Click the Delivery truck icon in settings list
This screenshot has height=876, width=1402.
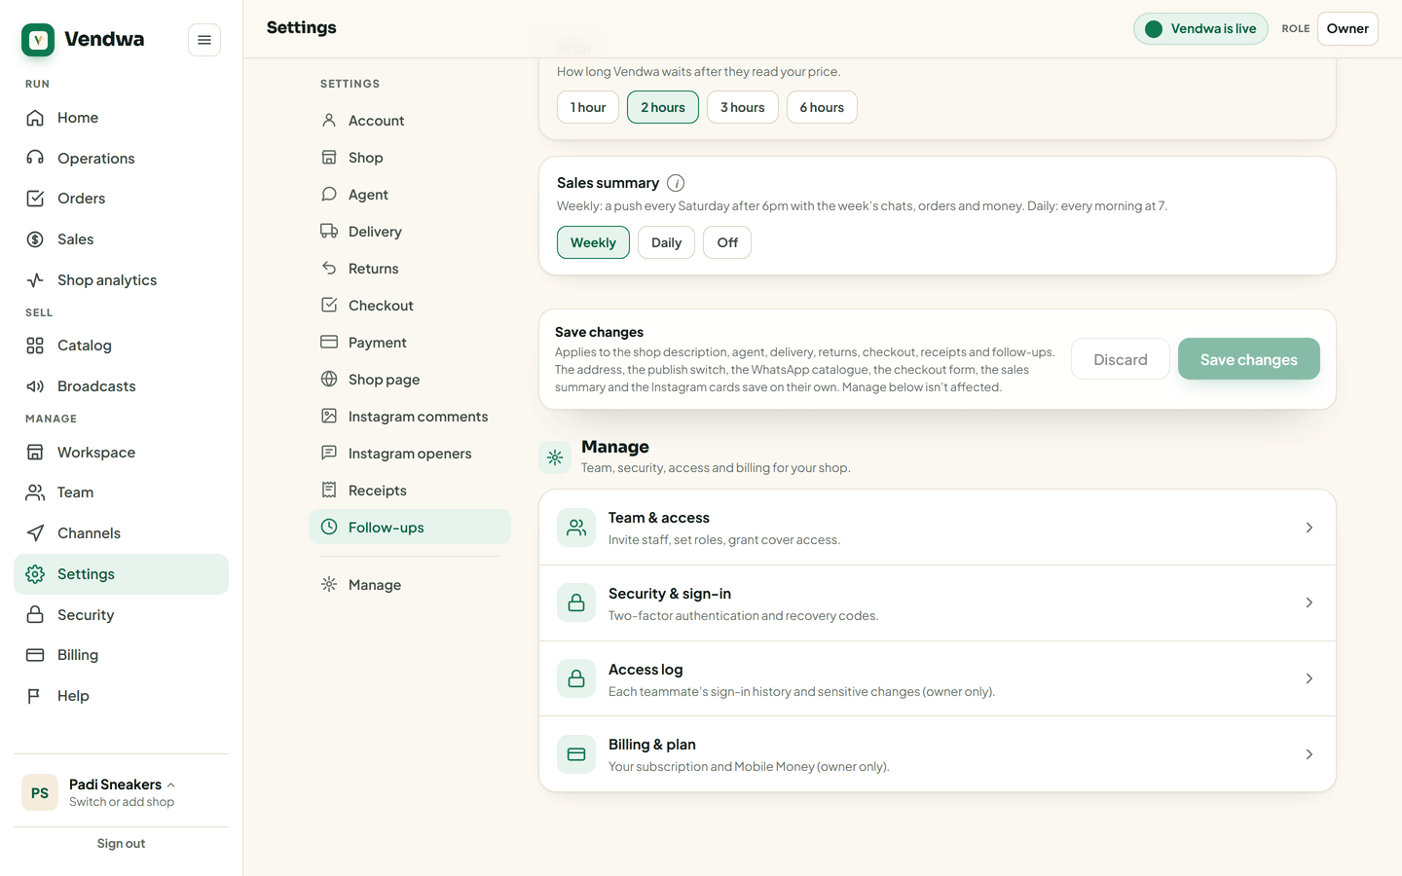(x=329, y=232)
